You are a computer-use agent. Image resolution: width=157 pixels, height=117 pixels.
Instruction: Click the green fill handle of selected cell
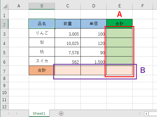(55, 28)
